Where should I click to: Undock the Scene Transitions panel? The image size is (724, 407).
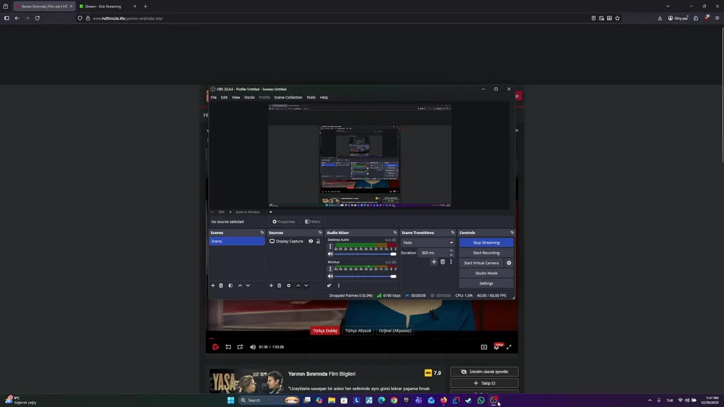point(453,233)
